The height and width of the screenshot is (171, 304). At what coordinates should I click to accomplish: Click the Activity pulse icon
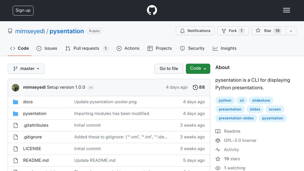[218, 150]
